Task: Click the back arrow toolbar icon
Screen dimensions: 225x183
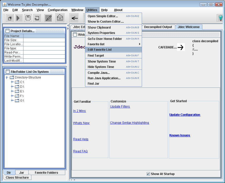Action: pos(74,18)
